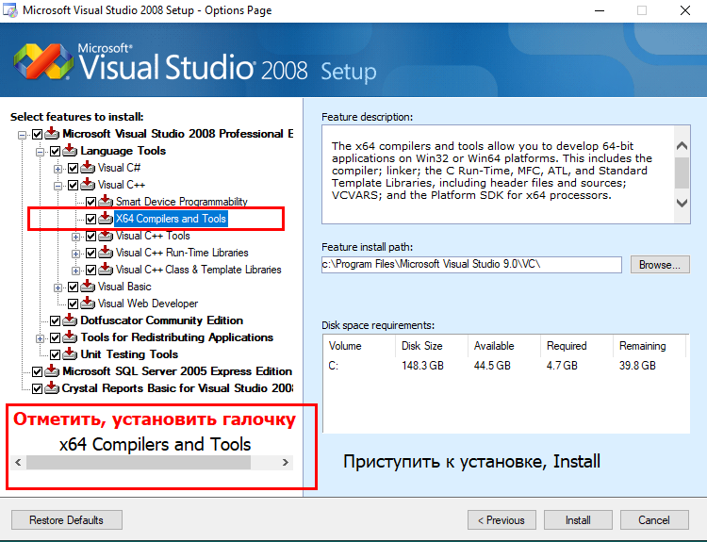
Task: Toggle the Visual C# checkbox
Action: point(73,169)
